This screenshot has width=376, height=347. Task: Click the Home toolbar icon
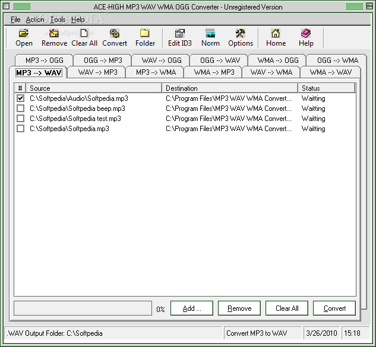point(276,37)
